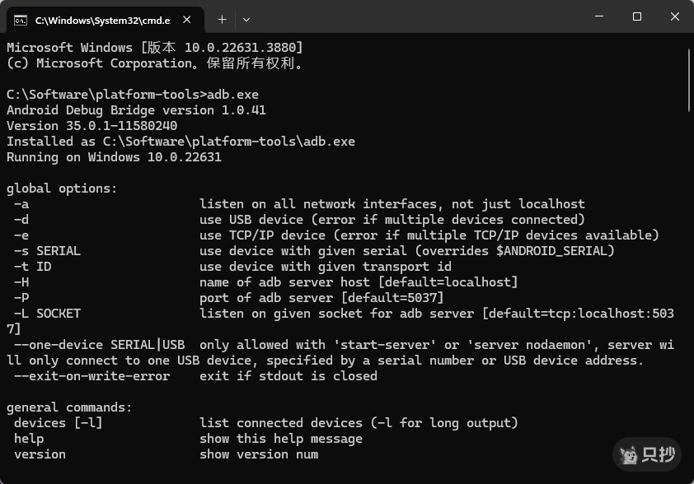Click the '--exit-on-write-error' option text
The width and height of the screenshot is (694, 484).
[91, 376]
